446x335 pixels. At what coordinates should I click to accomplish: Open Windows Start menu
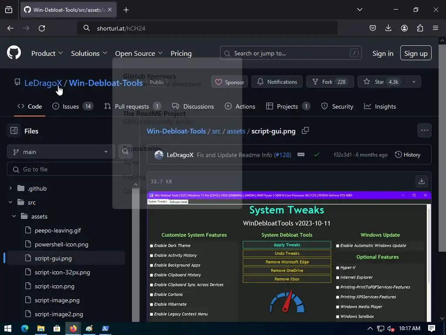point(8,328)
